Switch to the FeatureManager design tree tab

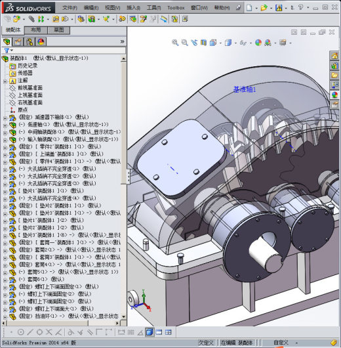coord(7,42)
